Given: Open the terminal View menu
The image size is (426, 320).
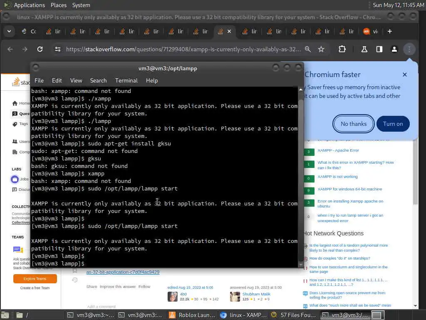Looking at the screenshot, I should [76, 80].
